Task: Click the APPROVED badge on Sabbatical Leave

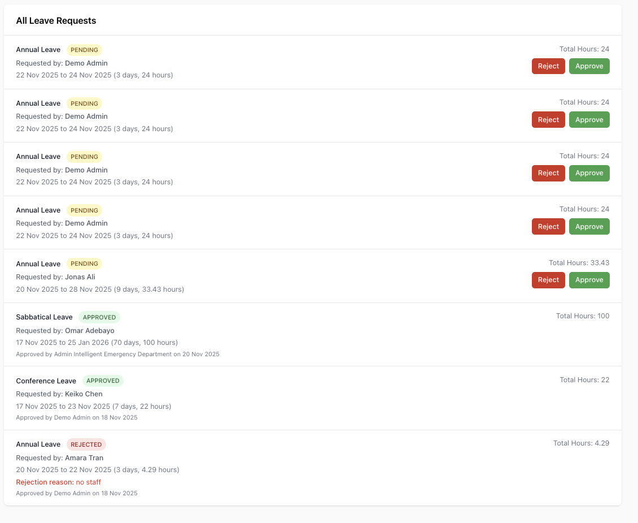Action: 99,317
